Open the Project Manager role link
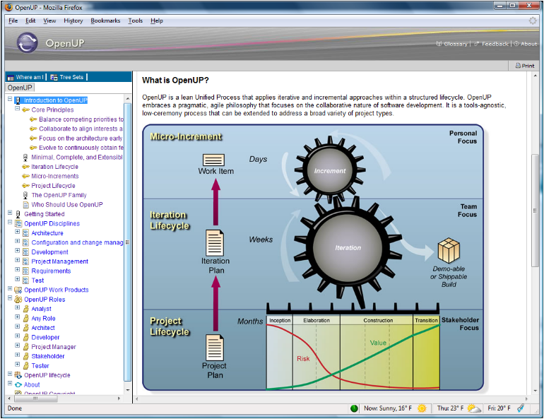The image size is (544, 419). tap(54, 347)
